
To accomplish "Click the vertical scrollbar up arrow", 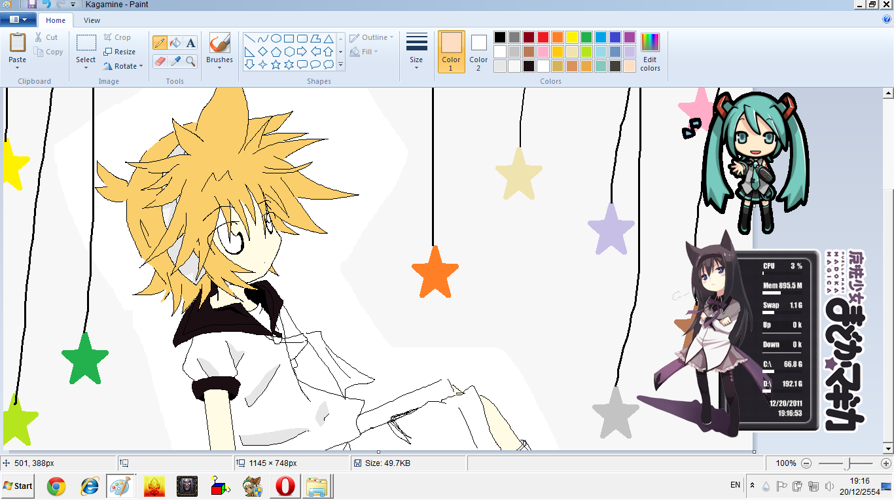I will (888, 93).
